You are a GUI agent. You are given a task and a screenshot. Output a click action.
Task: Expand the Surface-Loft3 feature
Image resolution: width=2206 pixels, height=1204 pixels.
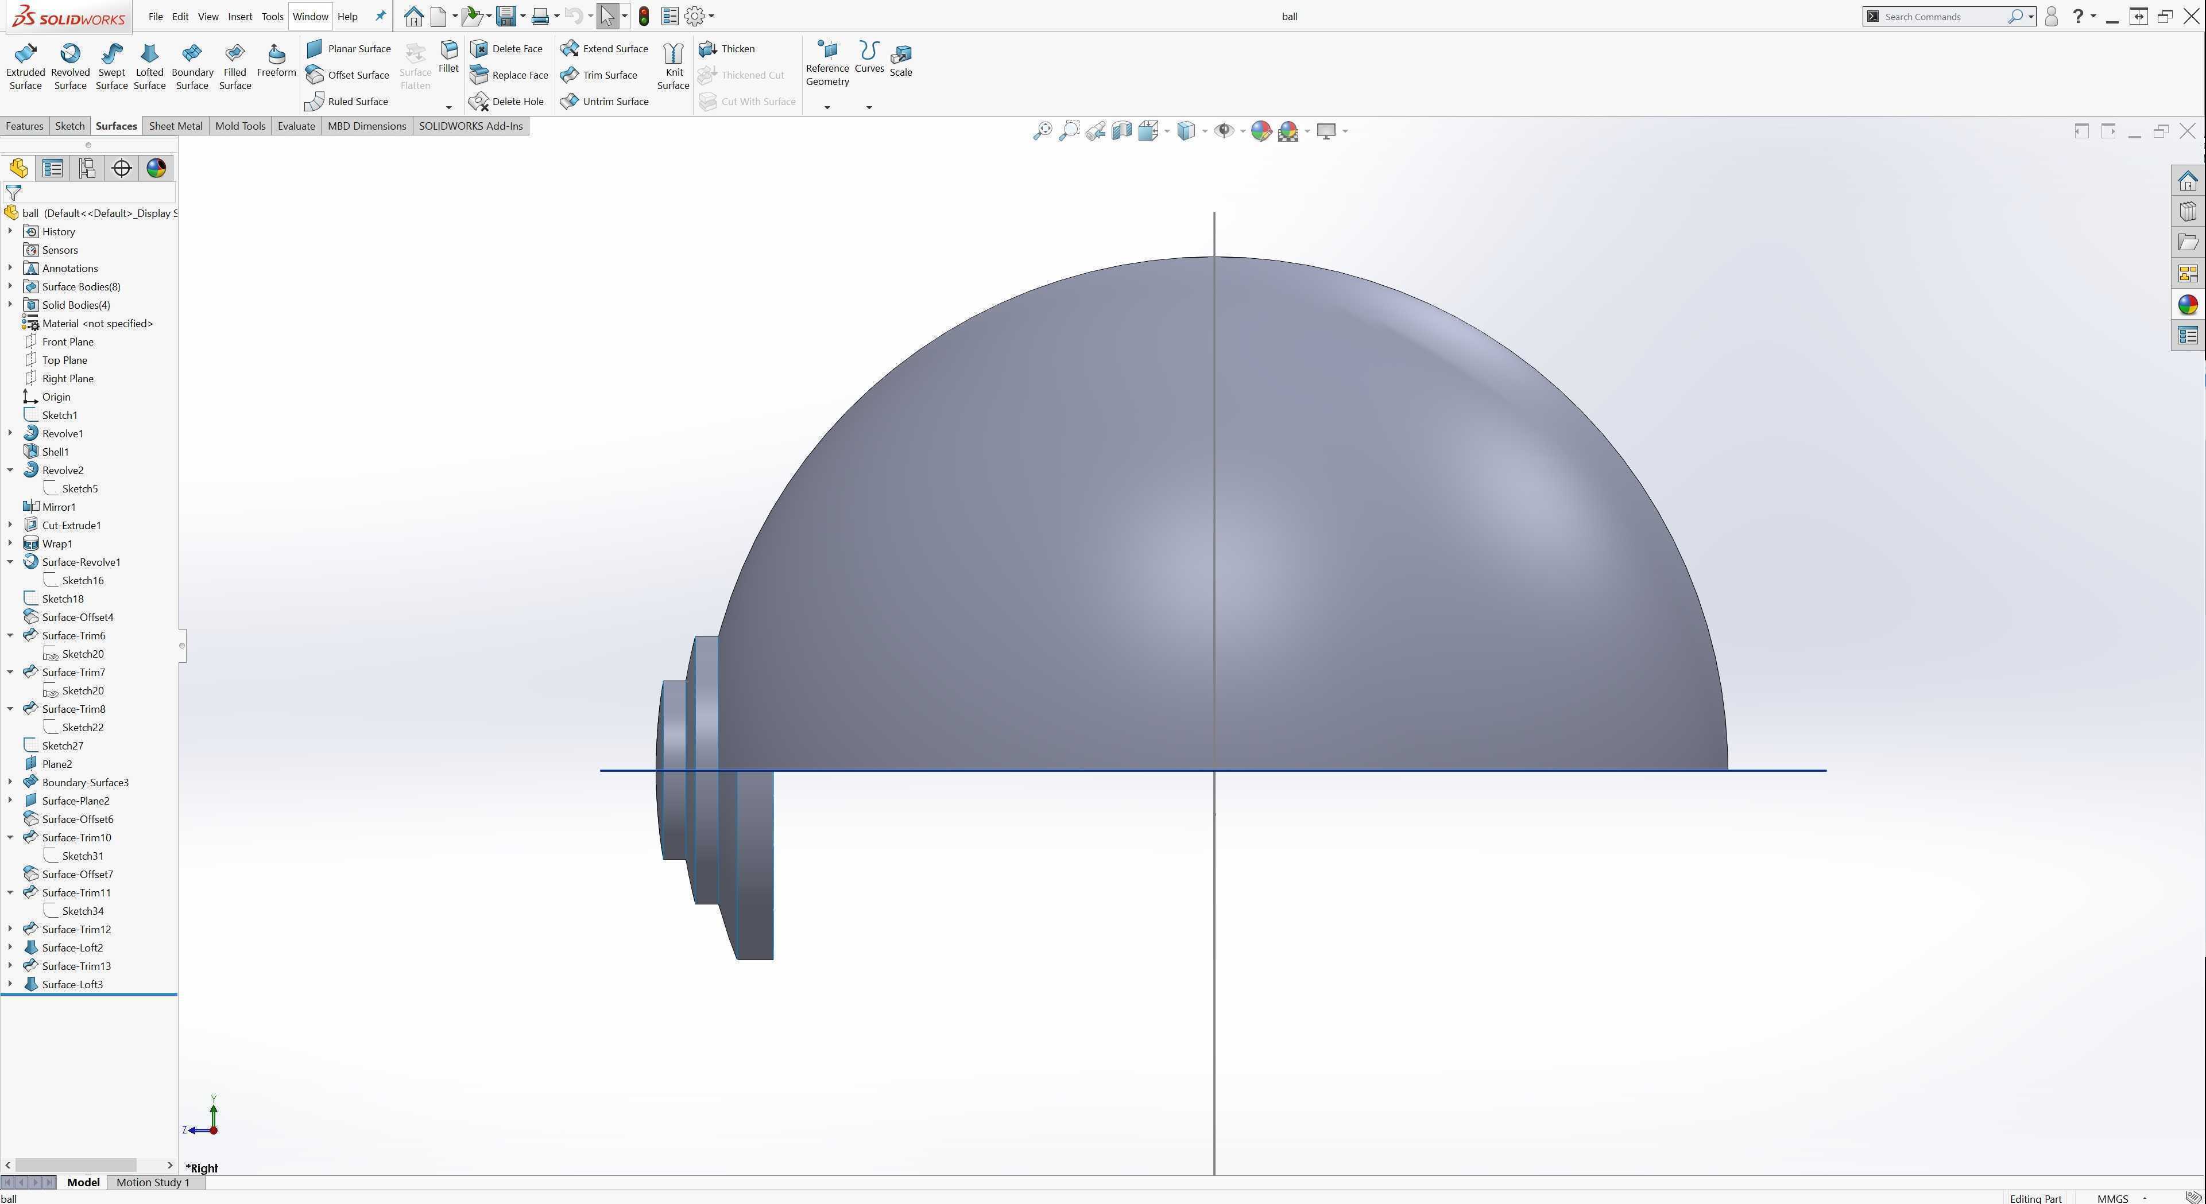coord(10,985)
